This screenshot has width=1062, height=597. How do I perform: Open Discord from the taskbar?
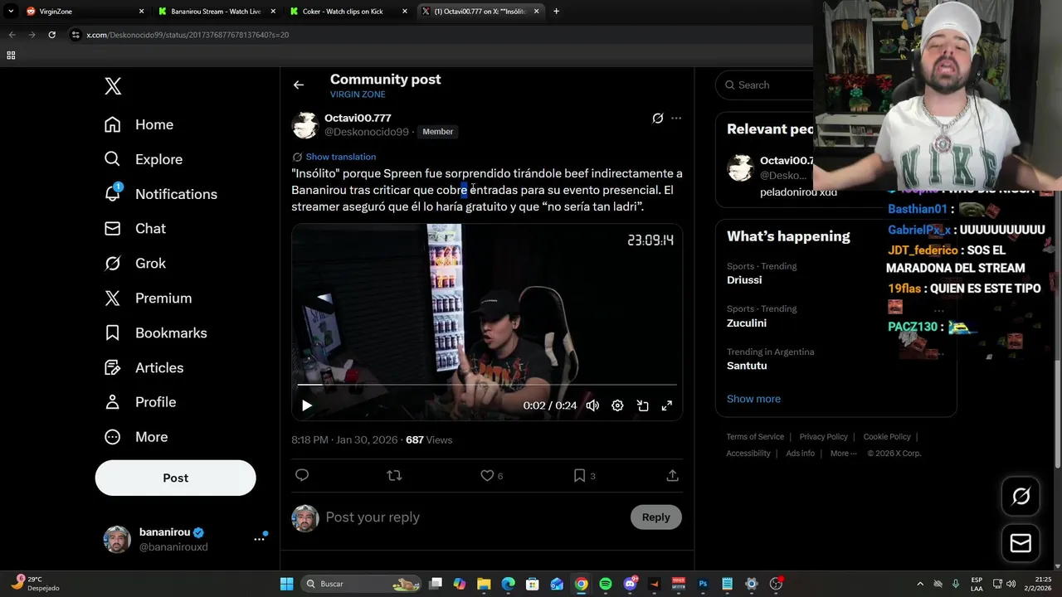coord(631,584)
